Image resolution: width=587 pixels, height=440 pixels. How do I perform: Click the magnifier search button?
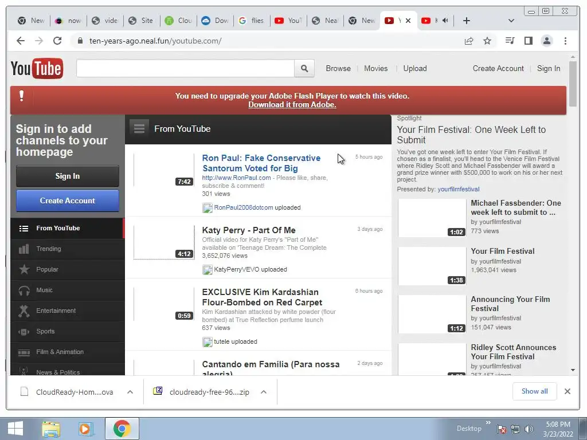coord(304,69)
